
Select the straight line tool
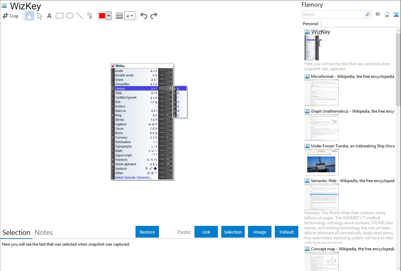coord(80,16)
